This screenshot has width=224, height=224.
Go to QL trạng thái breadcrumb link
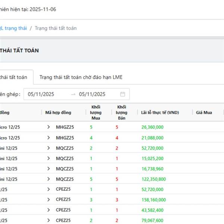click(13, 28)
